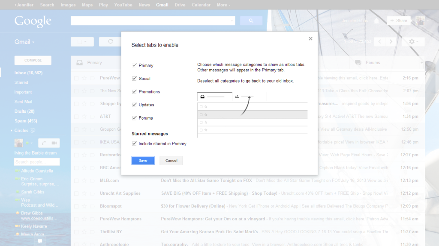Viewport: 439px width, 246px height.
Task: Open the notifications bell
Action: [x=376, y=21]
